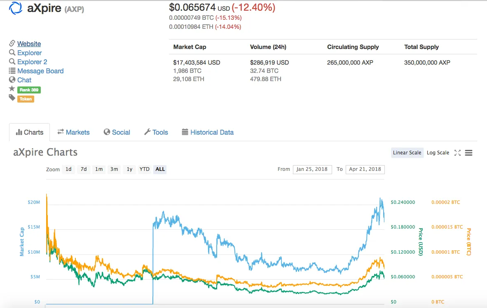Click the tag icon beside Token badge
Image resolution: width=487 pixels, height=308 pixels.
[x=12, y=98]
